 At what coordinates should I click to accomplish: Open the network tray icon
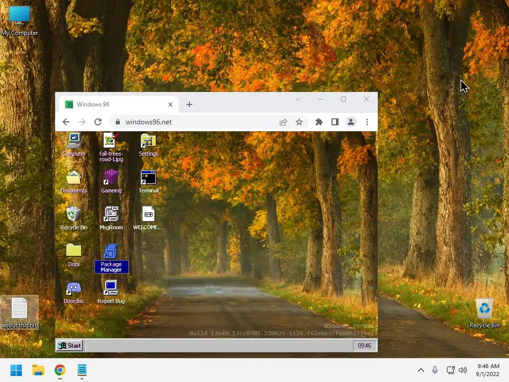tap(450, 370)
